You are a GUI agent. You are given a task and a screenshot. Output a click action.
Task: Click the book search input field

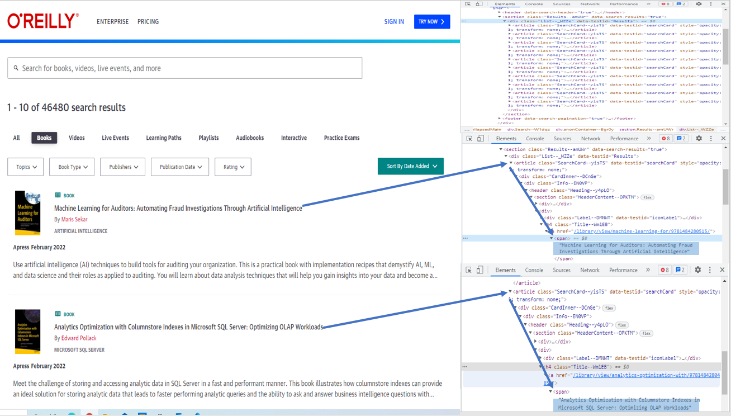[185, 68]
